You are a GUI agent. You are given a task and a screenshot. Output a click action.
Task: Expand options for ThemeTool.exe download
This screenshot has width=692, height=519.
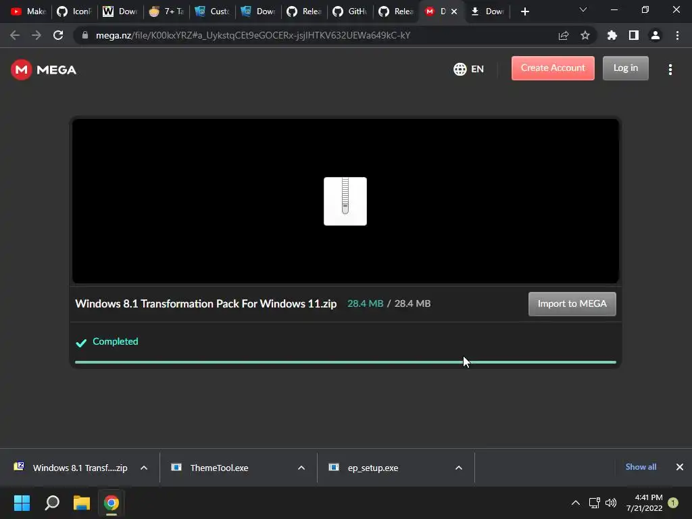point(301,468)
